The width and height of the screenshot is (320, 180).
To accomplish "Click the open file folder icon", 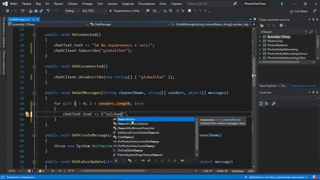I will 30,11.
